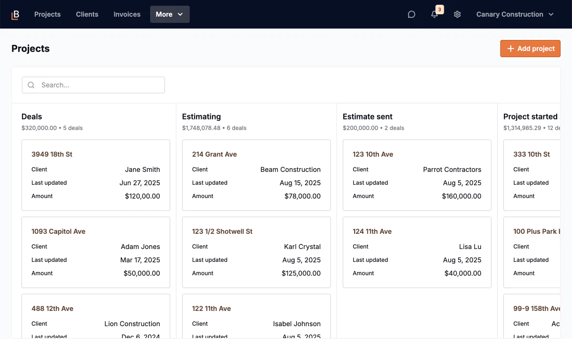Click the search magnifier icon
The height and width of the screenshot is (339, 572).
tap(31, 85)
